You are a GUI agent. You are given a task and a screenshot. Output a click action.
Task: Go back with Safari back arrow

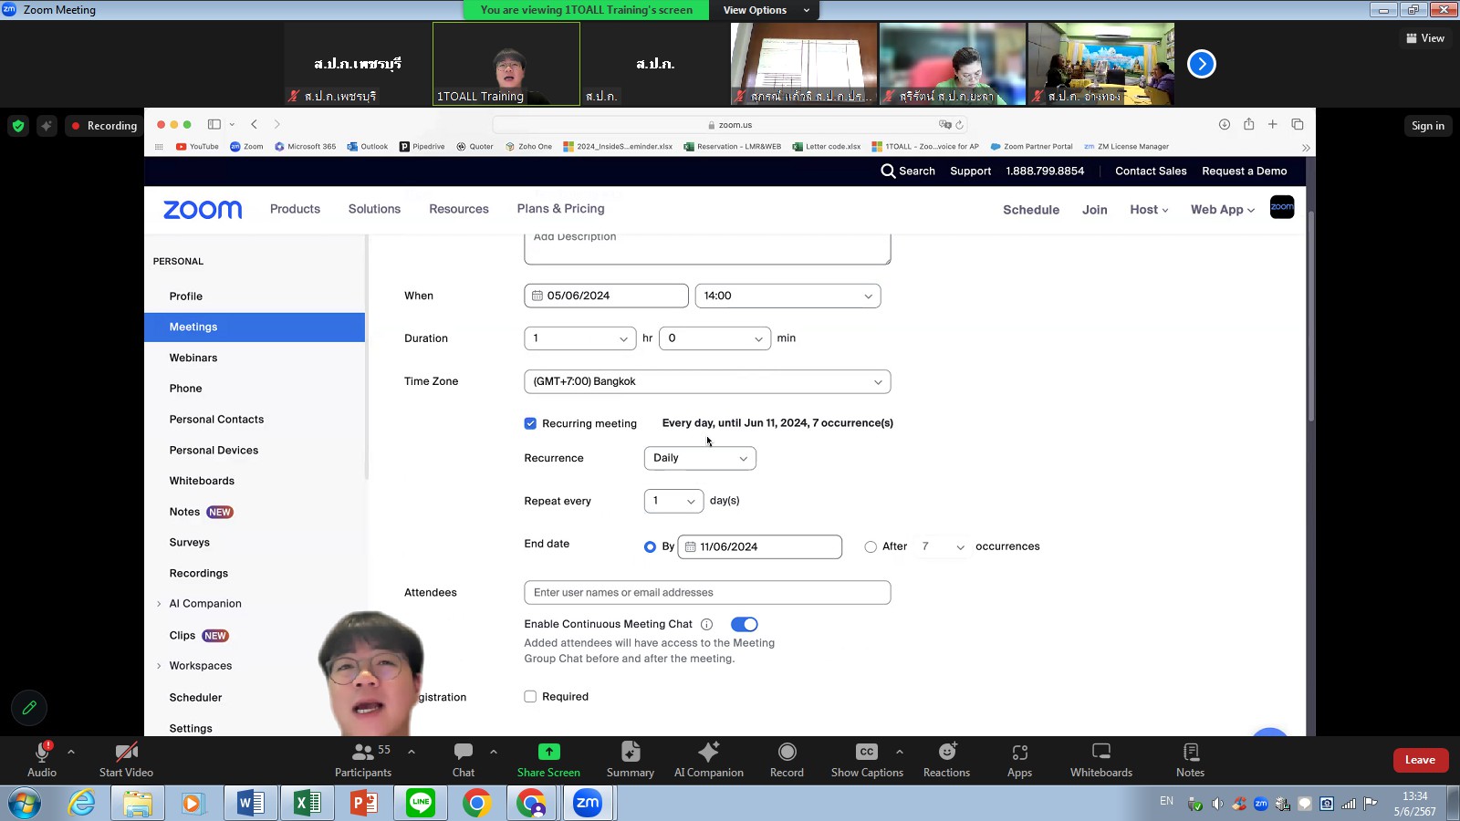pyautogui.click(x=255, y=124)
